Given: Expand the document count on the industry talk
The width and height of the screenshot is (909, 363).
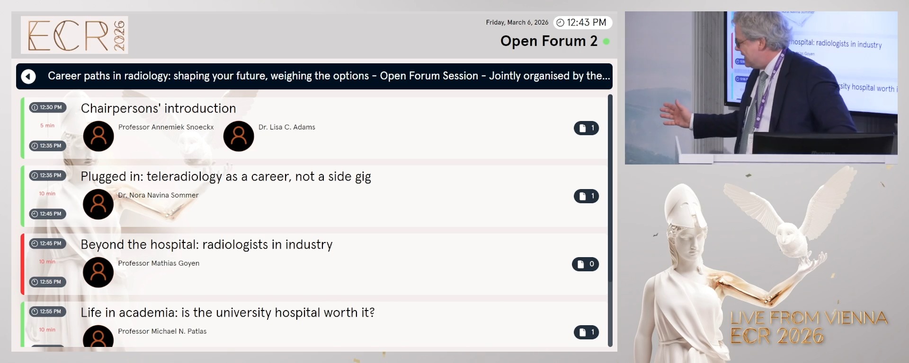Looking at the screenshot, I should tap(586, 264).
